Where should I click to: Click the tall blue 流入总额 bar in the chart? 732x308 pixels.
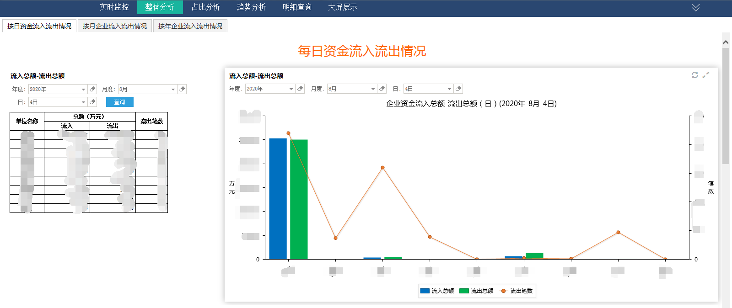pos(278,199)
